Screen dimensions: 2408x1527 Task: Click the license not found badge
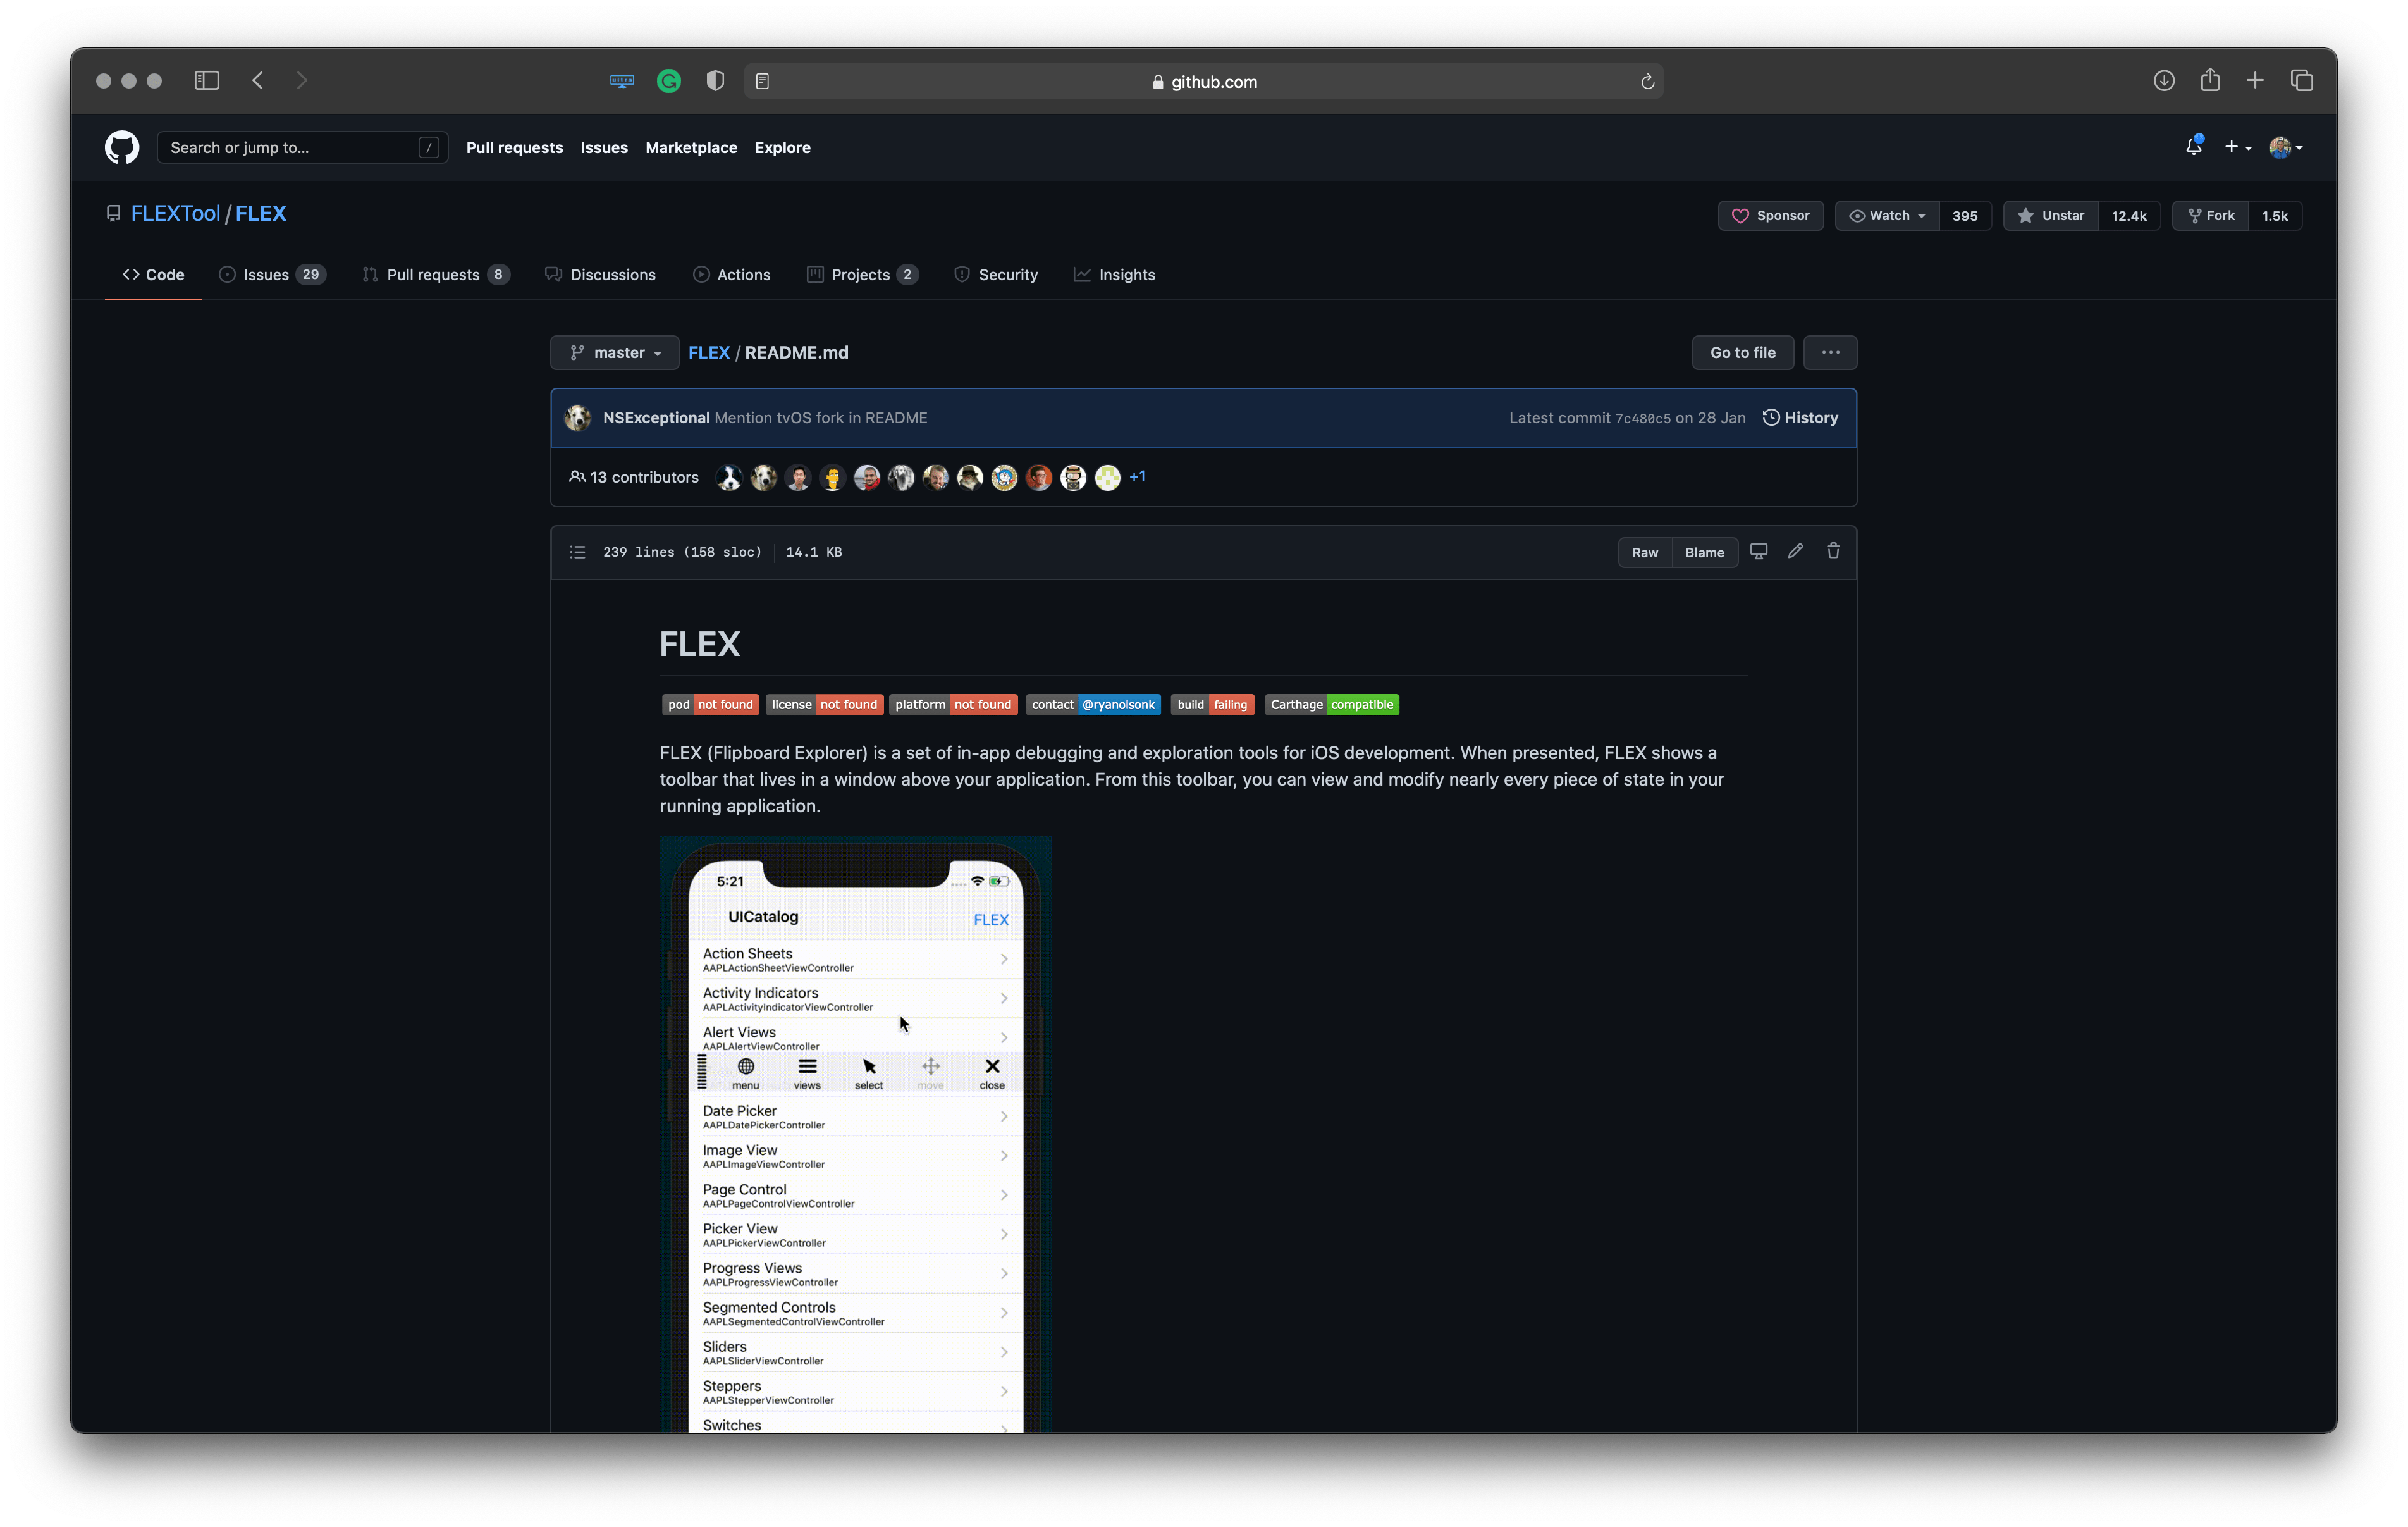tap(824, 705)
